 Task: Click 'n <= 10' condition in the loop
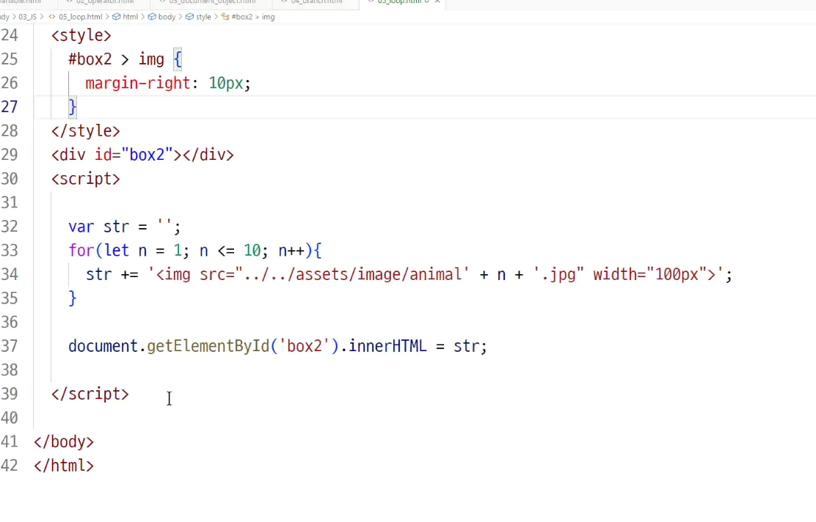(230, 251)
